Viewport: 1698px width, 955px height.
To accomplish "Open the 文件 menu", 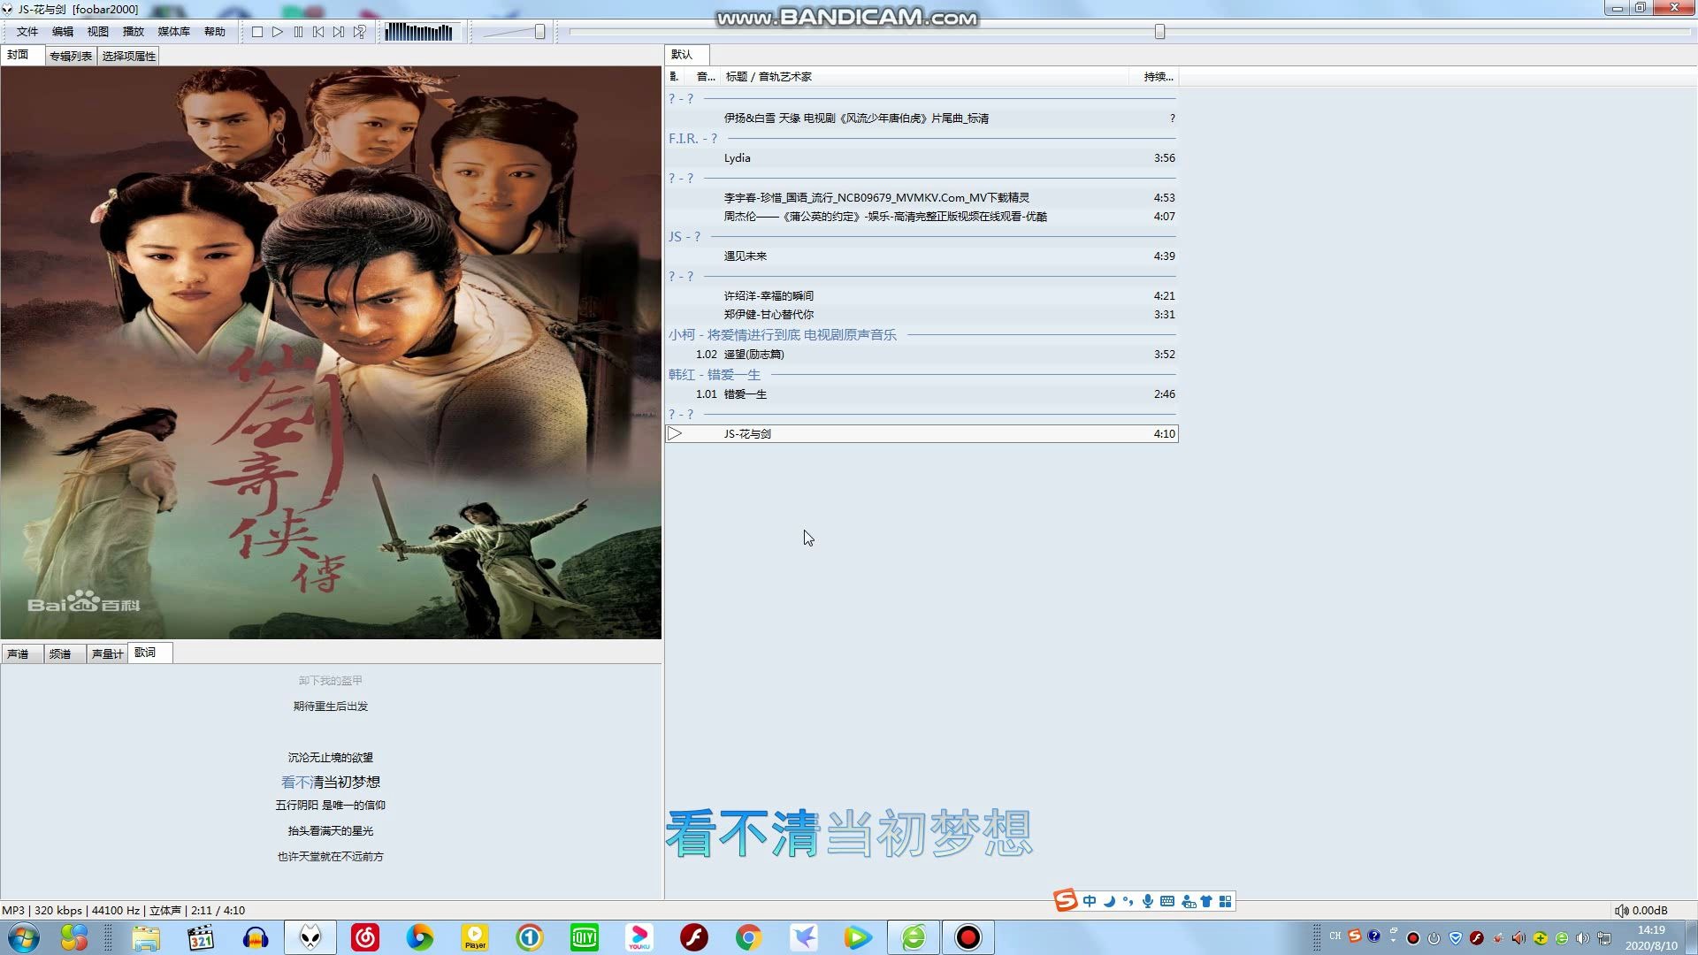I will (27, 32).
